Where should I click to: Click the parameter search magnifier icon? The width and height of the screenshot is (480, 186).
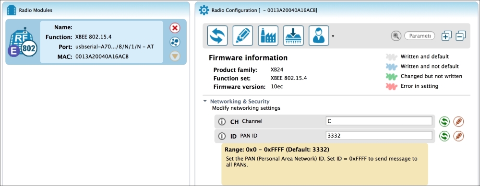(396, 36)
